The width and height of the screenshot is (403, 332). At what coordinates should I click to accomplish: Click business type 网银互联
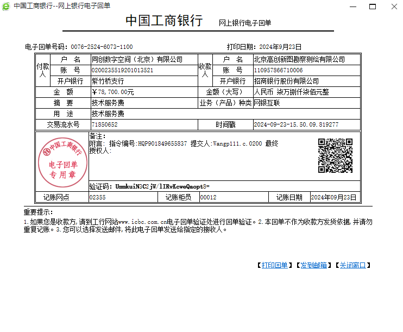pyautogui.click(x=267, y=103)
